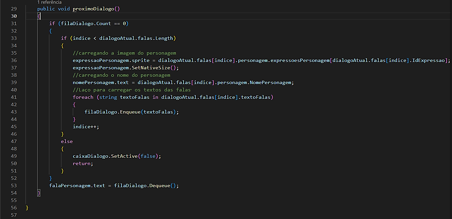Select line number 36 in the gutter
The width and height of the screenshot is (452, 219).
14,60
